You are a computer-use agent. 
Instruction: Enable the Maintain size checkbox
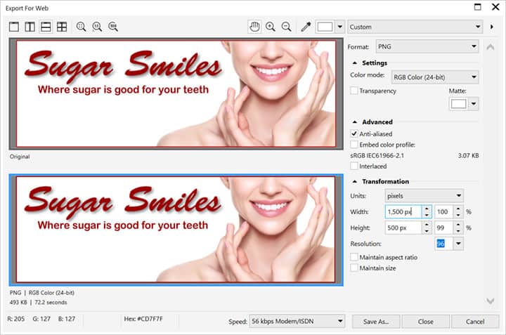354,268
